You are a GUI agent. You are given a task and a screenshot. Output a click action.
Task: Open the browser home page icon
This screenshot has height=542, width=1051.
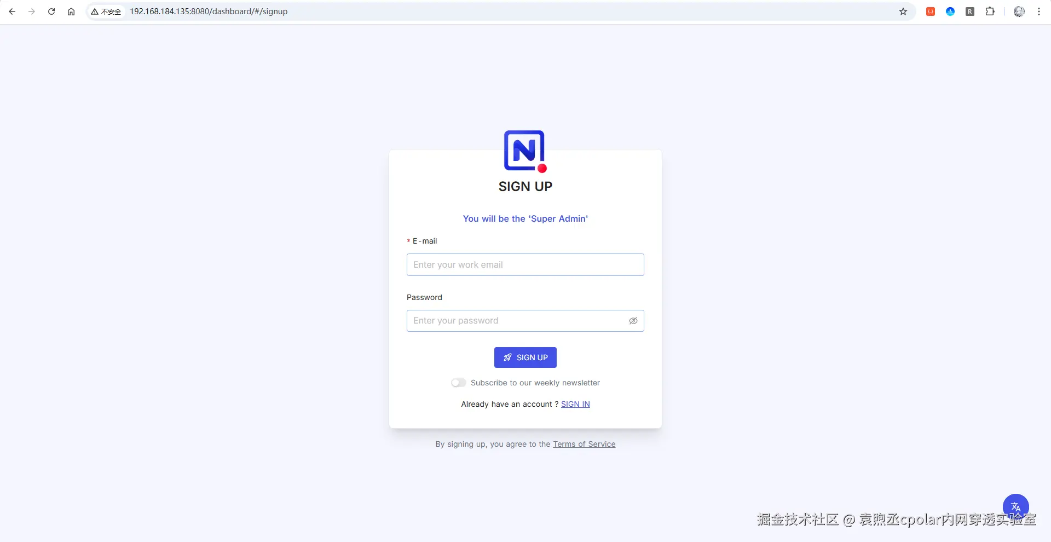click(x=71, y=11)
